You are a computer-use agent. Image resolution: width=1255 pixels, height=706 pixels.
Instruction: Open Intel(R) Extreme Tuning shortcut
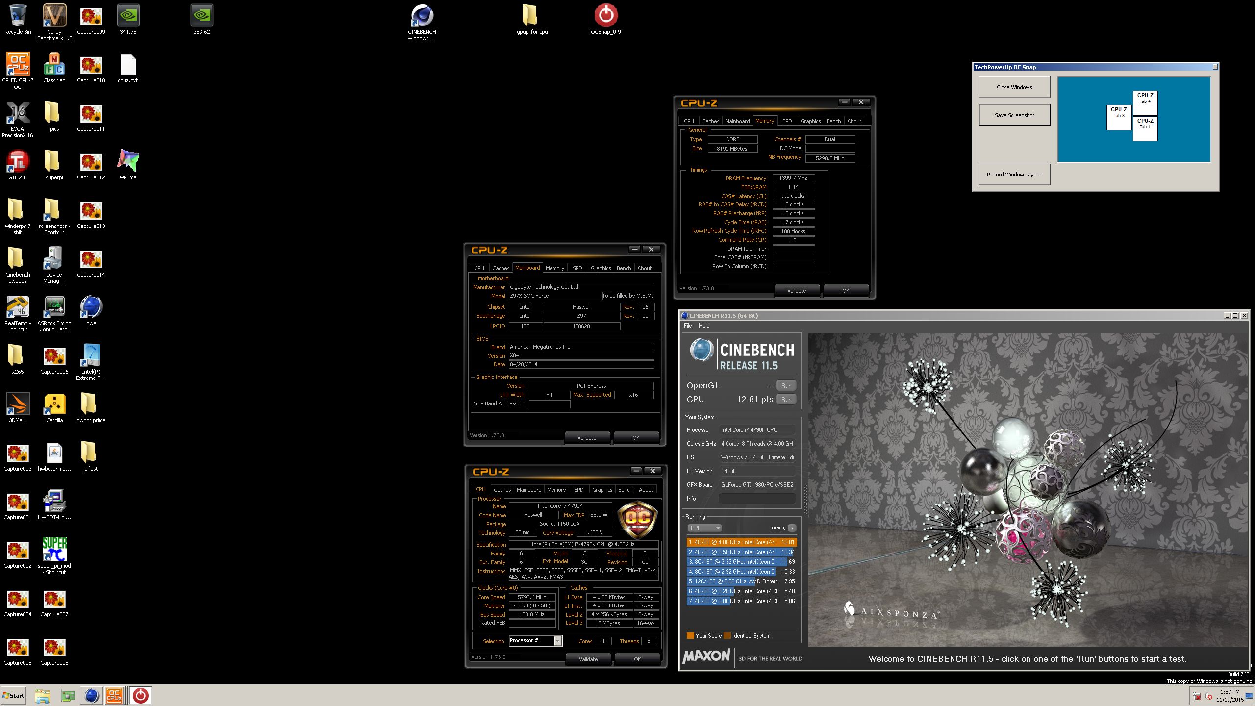click(x=91, y=362)
